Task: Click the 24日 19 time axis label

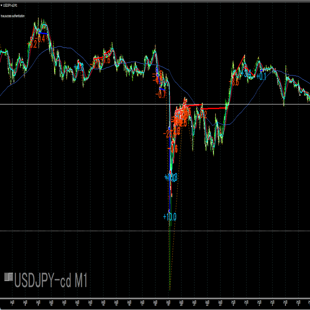Action: point(168,303)
